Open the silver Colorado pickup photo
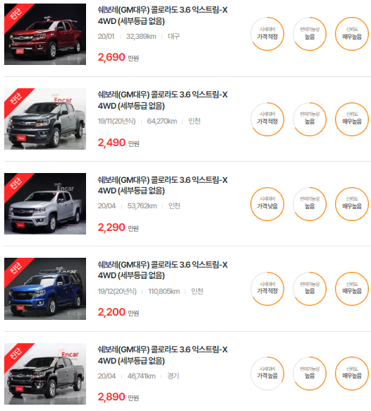The image size is (371, 411). click(x=45, y=203)
